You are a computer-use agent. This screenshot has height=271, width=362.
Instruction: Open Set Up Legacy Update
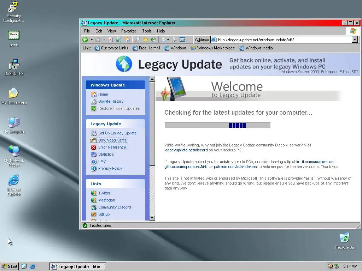[x=117, y=133]
